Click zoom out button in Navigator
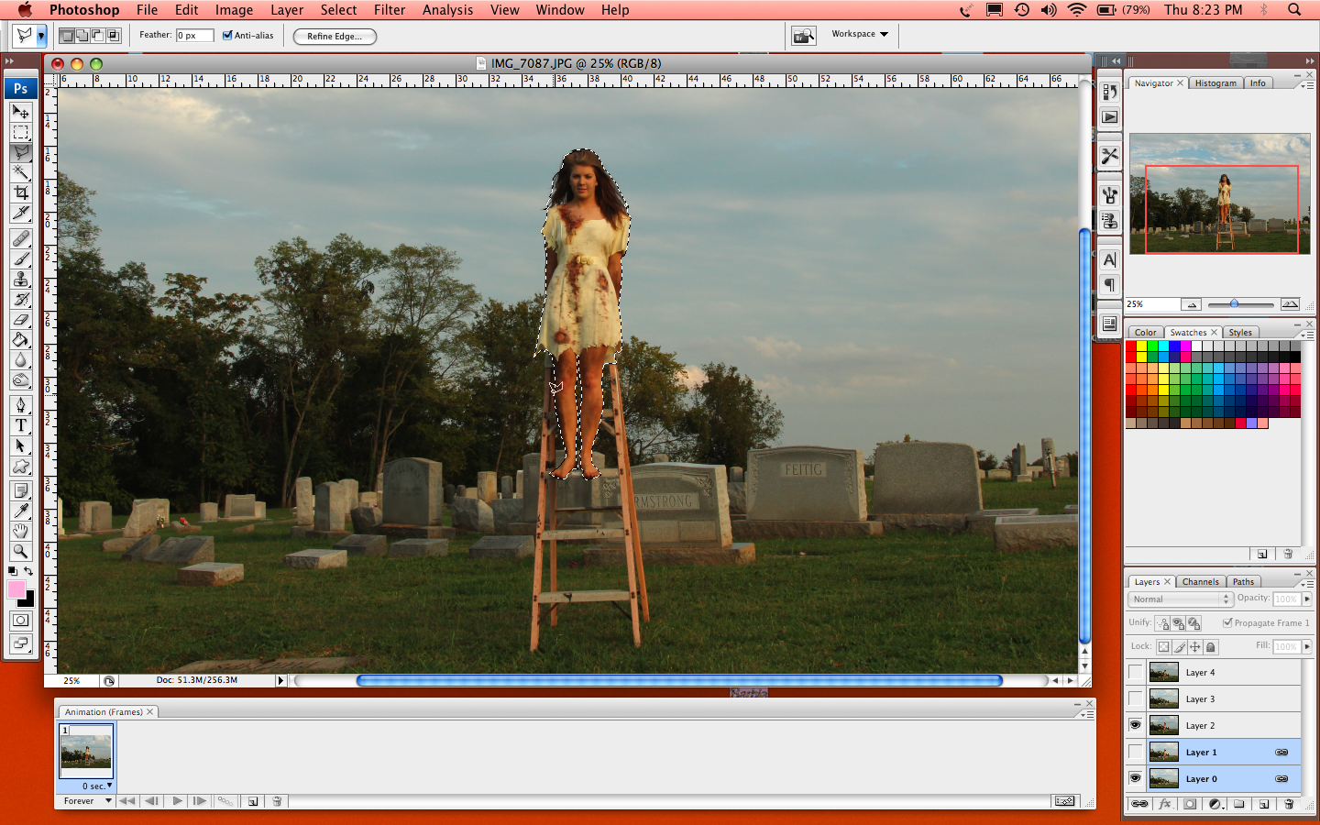 pos(1191,304)
